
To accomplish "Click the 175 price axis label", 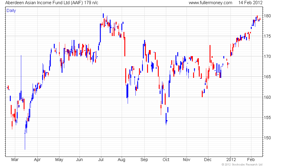I will (267, 36).
